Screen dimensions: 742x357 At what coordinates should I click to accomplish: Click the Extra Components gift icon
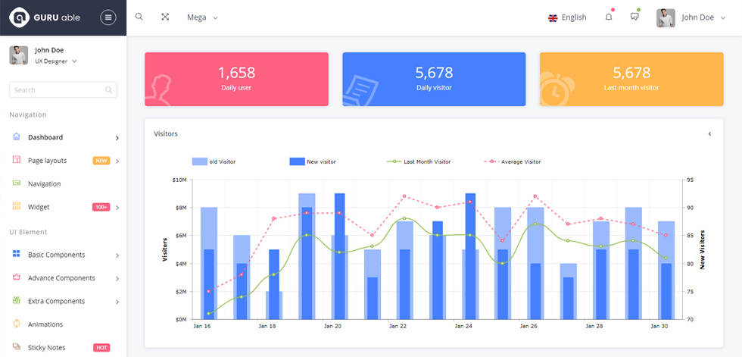coord(17,300)
